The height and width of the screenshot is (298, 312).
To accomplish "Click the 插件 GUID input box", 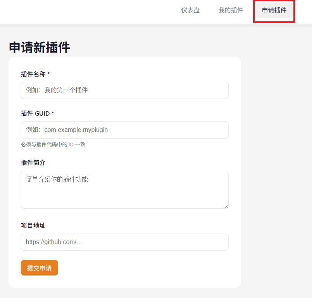I will (124, 130).
